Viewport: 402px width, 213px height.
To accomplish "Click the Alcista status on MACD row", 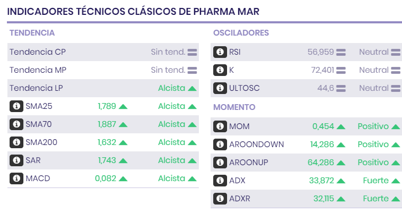I will 171,178.
